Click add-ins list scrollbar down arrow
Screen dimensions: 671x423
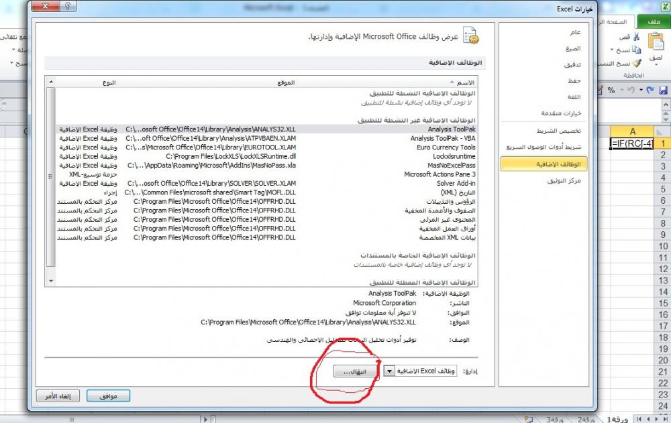pos(51,281)
